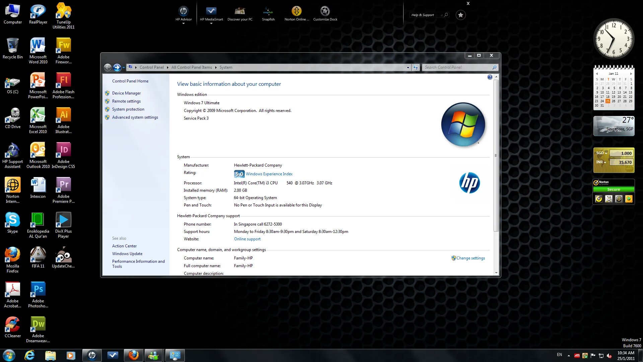Click the Forward navigation button

[117, 67]
